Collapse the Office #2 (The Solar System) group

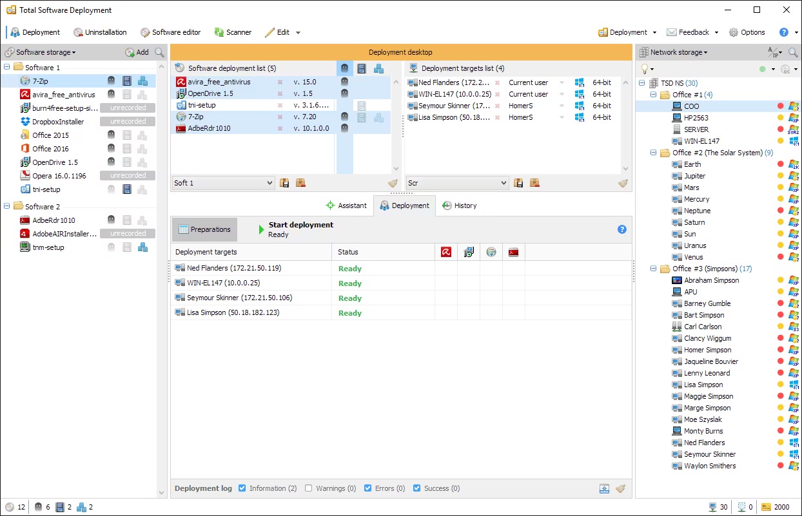click(653, 153)
